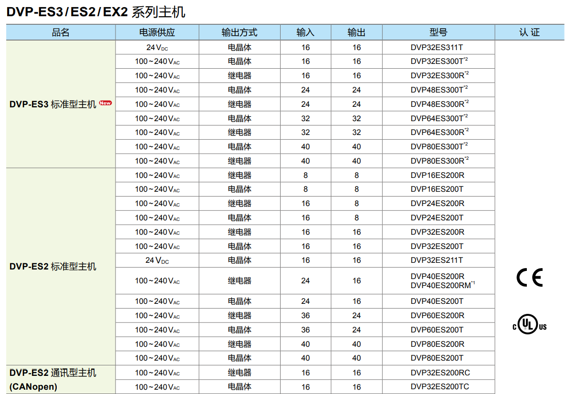Image resolution: width=565 pixels, height=394 pixels.
Task: Select the 24VDC power supply cell for ES3
Action: (x=158, y=47)
